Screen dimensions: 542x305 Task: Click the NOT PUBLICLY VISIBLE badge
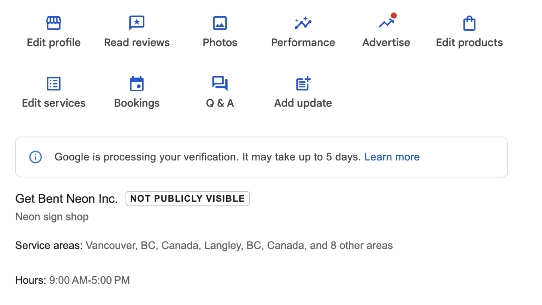click(x=187, y=198)
